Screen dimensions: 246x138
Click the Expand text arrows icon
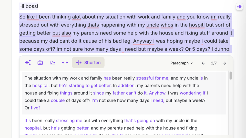[x=65, y=63]
